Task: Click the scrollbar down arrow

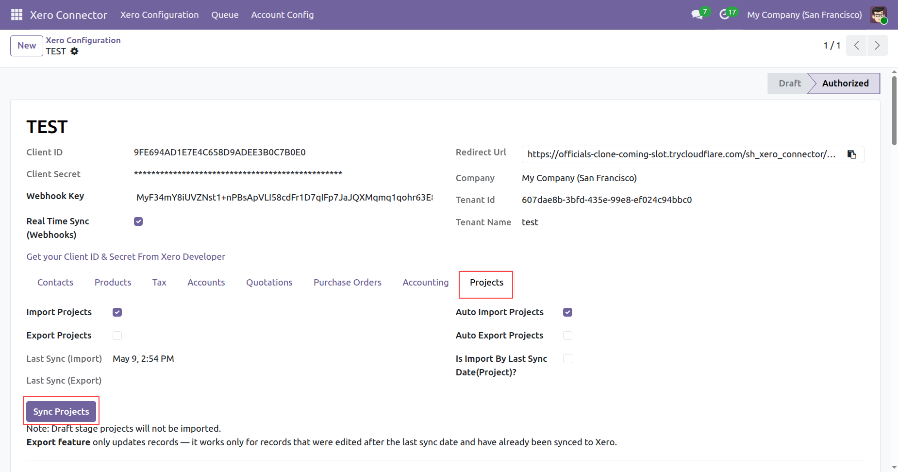Action: click(894, 468)
